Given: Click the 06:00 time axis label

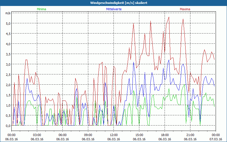Looking at the screenshot, I should pos(63,135).
